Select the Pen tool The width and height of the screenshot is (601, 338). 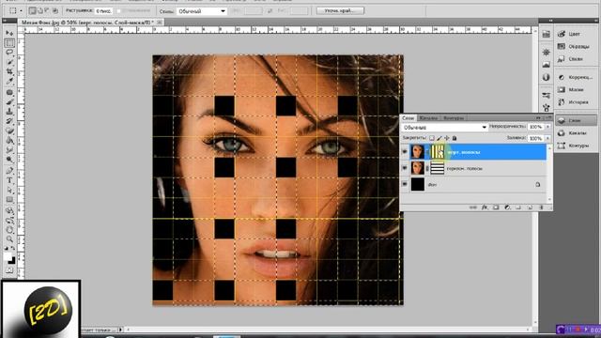9,171
